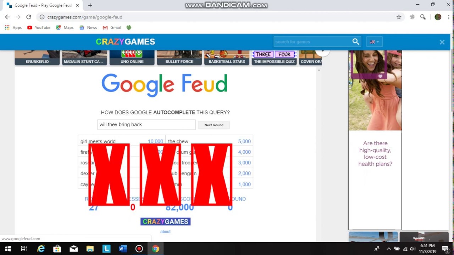Launch Internet Explorer from taskbar

[41, 249]
